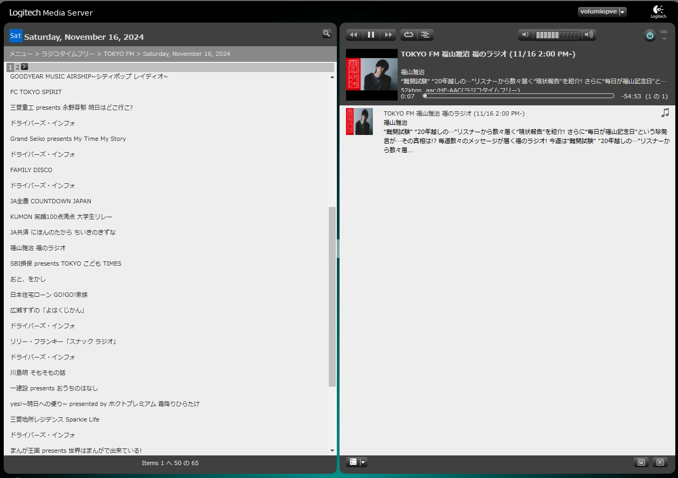678x478 pixels.
Task: Skip forward to the next track
Action: pyautogui.click(x=388, y=35)
